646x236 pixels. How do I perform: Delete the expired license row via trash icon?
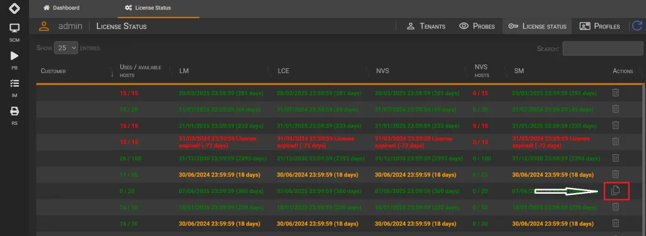pyautogui.click(x=615, y=141)
